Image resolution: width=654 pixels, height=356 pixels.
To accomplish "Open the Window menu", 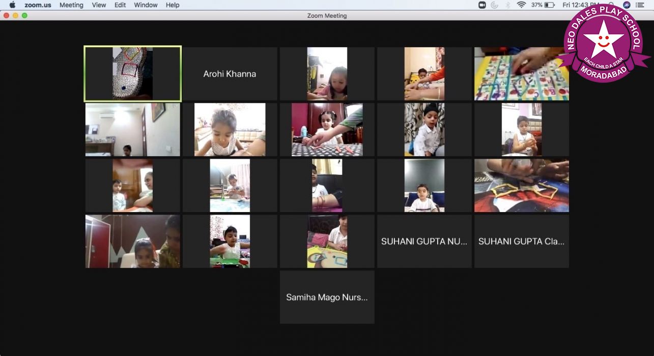I will click(x=146, y=5).
